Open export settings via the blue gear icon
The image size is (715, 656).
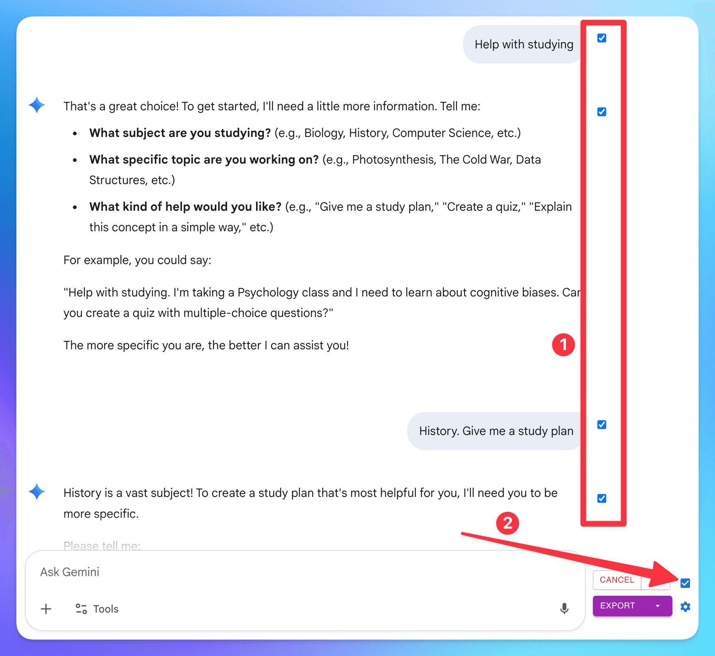coord(685,607)
